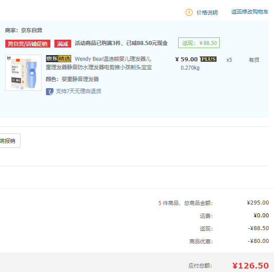Open the 价格说明 link
The image size is (274, 272).
[207, 12]
